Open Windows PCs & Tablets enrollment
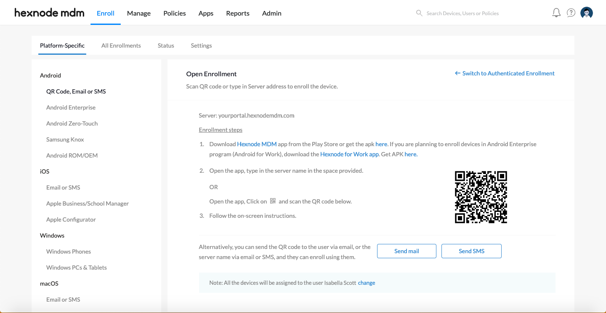606x313 pixels. [x=77, y=268]
